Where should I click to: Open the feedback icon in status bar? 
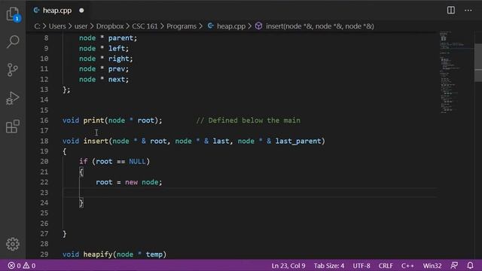pyautogui.click(x=454, y=266)
